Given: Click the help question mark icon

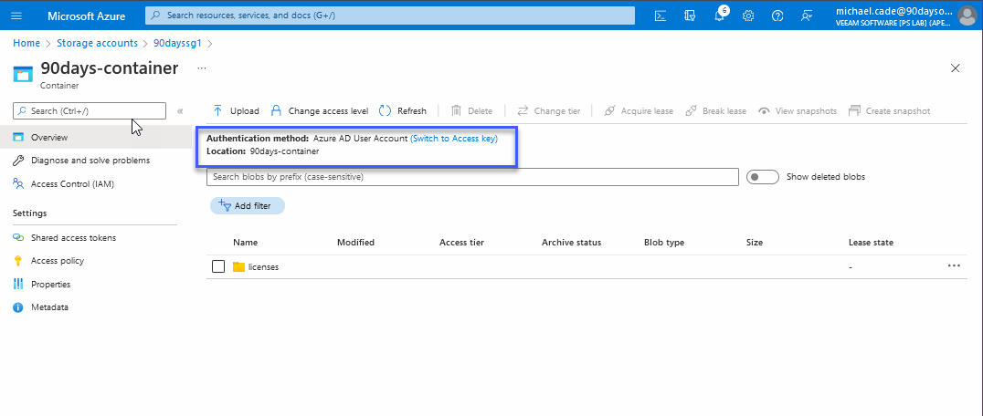Looking at the screenshot, I should [777, 16].
